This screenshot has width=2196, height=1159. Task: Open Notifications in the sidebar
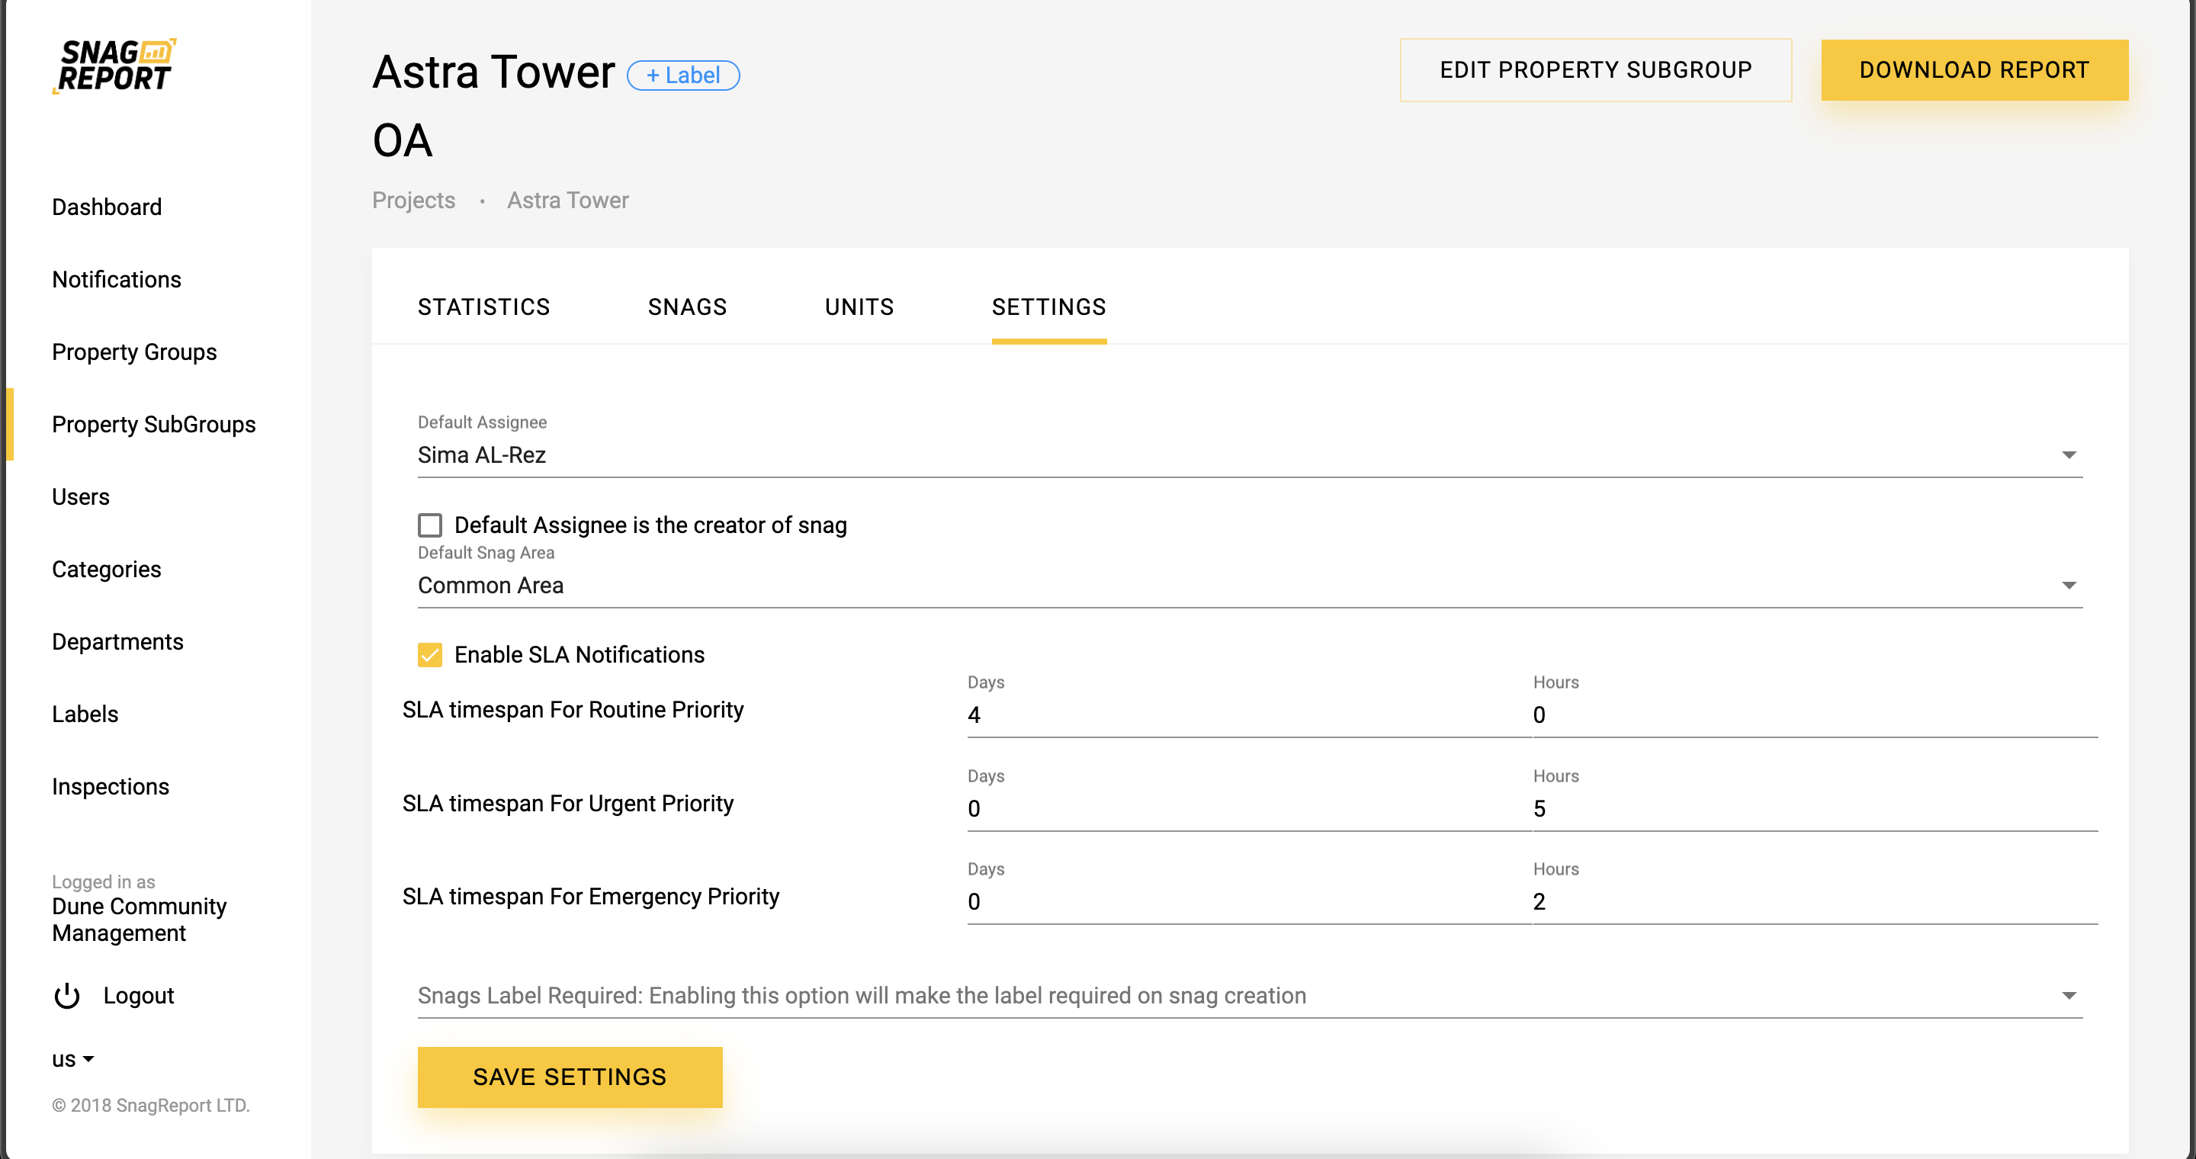116,280
